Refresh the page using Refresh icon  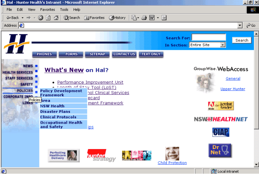click(x=48, y=18)
